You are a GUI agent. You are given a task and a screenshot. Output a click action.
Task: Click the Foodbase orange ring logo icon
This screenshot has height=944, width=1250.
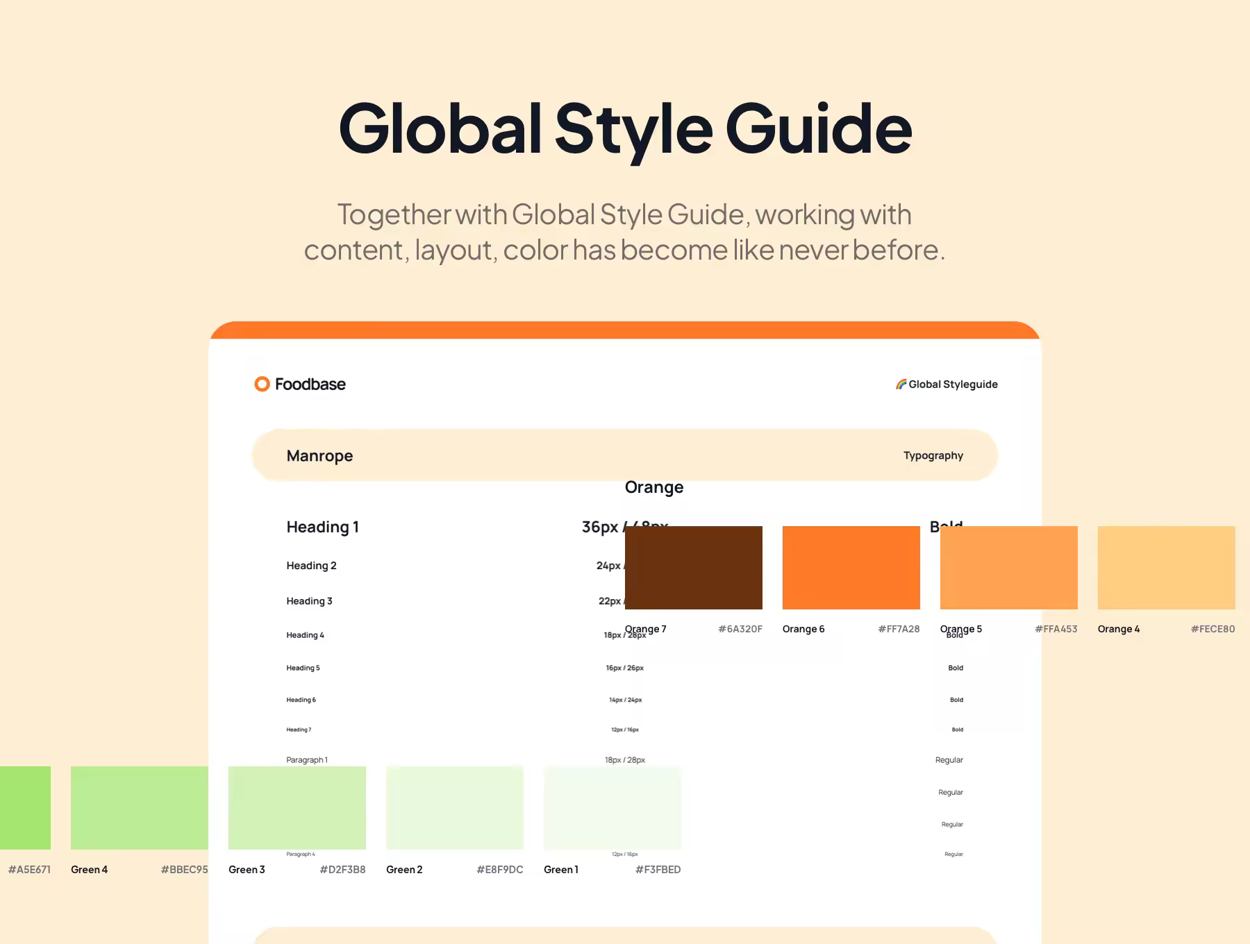(262, 384)
